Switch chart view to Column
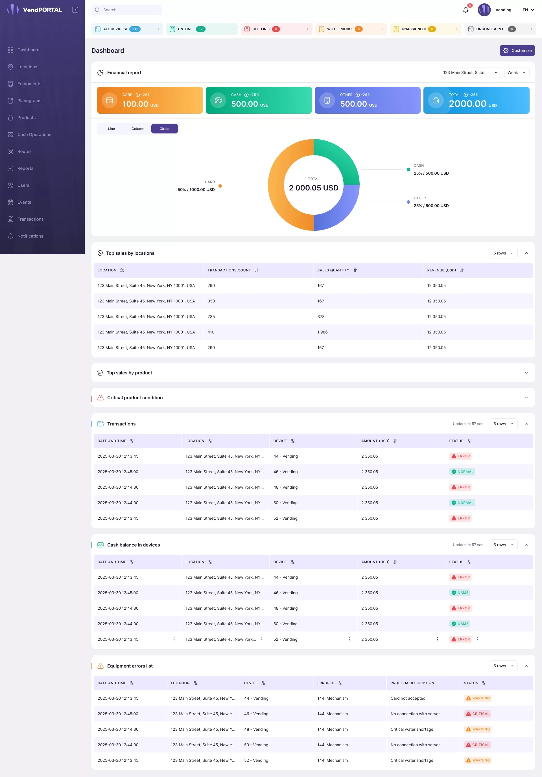The image size is (542, 777). click(138, 129)
